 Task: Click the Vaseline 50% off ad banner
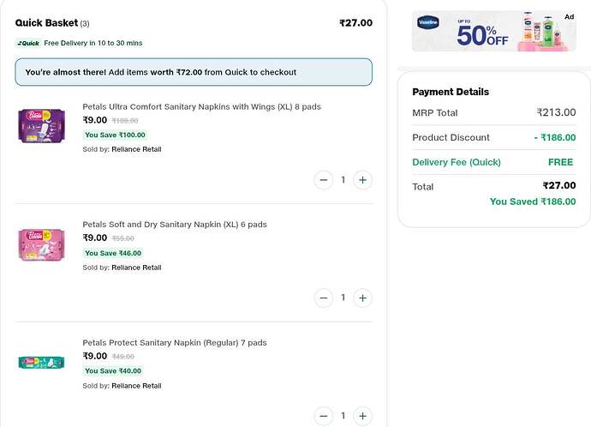pos(494,31)
